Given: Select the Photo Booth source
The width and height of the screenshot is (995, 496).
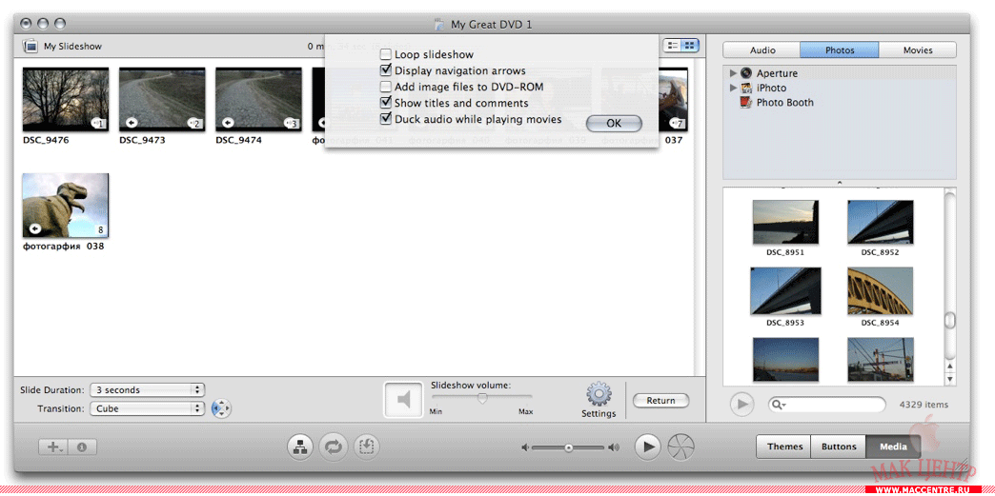Looking at the screenshot, I should point(777,102).
